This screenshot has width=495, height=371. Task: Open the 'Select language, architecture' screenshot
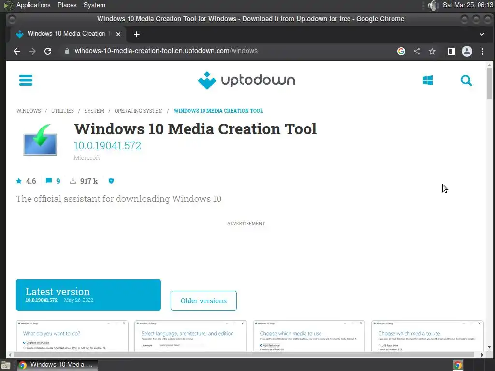pos(190,336)
